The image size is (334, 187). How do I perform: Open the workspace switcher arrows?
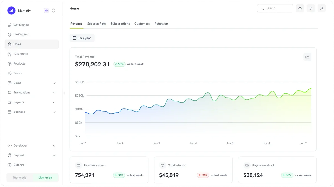(x=53, y=11)
